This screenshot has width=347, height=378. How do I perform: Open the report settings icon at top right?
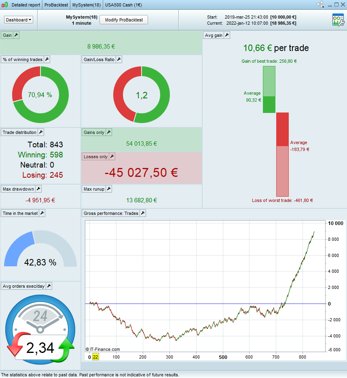[338, 20]
